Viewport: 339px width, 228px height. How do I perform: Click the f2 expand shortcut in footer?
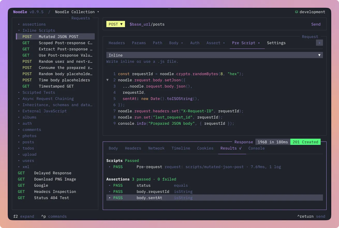click(24, 216)
